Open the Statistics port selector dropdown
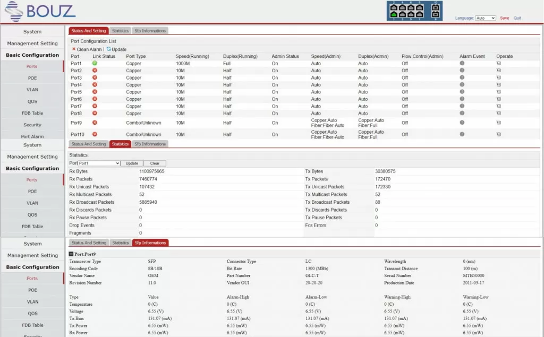 99,163
